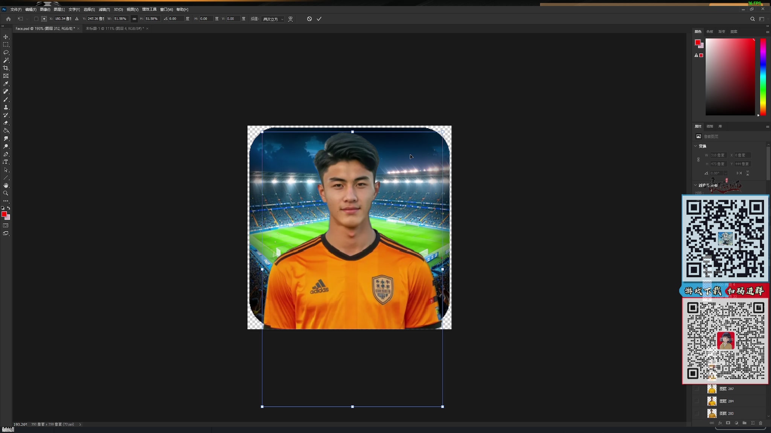Viewport: 771px width, 433px height.
Task: Toggle the reference point checkbox
Action: tap(36, 19)
